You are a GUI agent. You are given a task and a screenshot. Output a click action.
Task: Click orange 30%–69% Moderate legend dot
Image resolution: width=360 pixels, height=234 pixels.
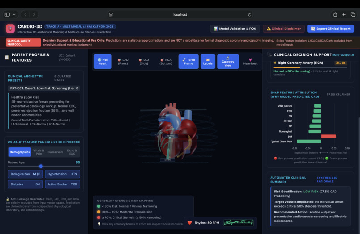click(x=99, y=212)
